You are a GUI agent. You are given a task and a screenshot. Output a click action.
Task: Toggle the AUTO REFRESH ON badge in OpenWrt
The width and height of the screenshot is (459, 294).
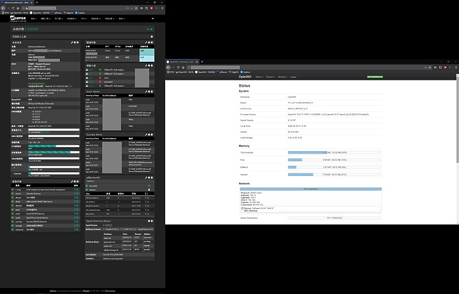375,77
